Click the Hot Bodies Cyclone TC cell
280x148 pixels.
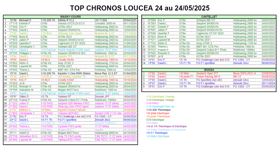[72, 77]
